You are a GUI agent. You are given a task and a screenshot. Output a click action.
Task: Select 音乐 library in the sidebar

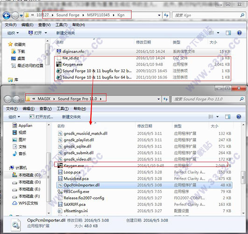(19, 154)
